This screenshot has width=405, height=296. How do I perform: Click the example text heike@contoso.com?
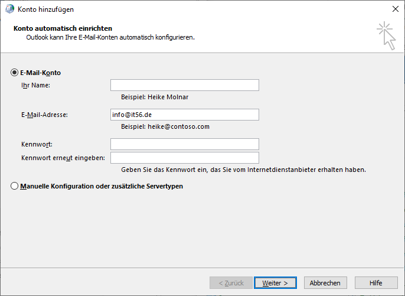178,126
